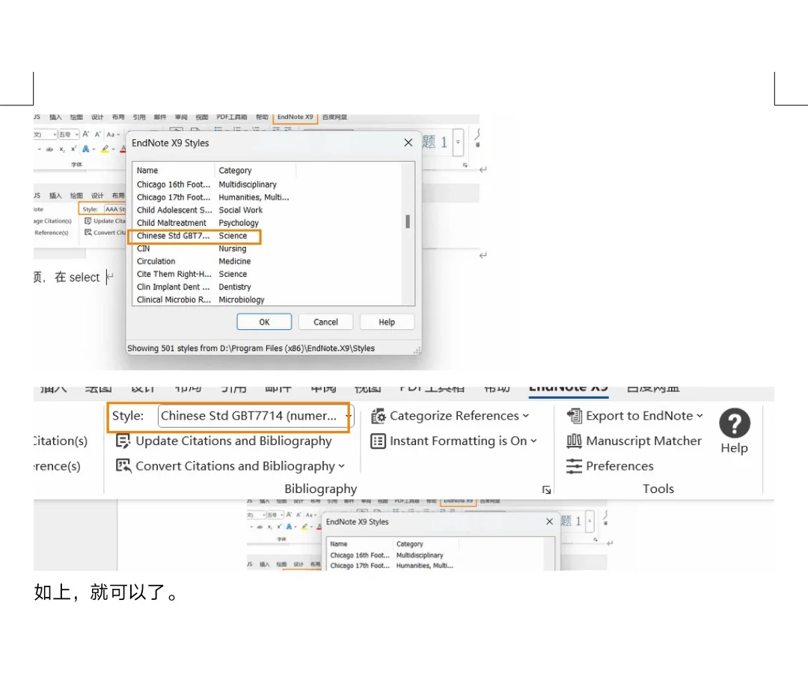Toggle subscript x₂ in upper screenshot ribbon
This screenshot has width=808, height=689.
pos(62,150)
